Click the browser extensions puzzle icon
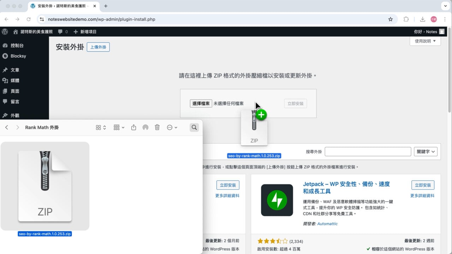 pos(406,19)
